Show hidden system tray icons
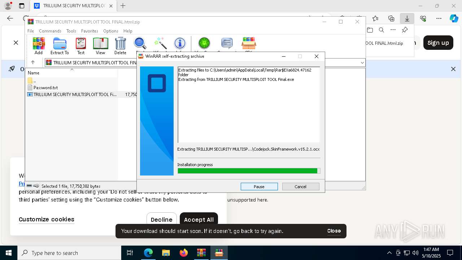This screenshot has height=260, width=462. (389, 253)
